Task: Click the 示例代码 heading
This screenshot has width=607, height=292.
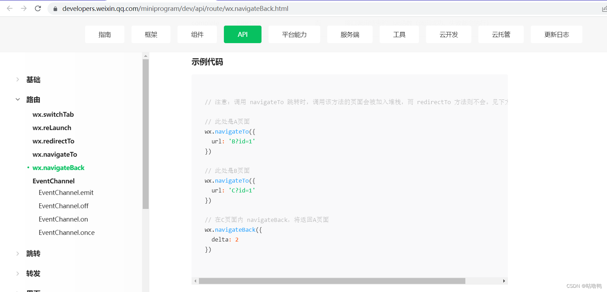Action: [207, 62]
